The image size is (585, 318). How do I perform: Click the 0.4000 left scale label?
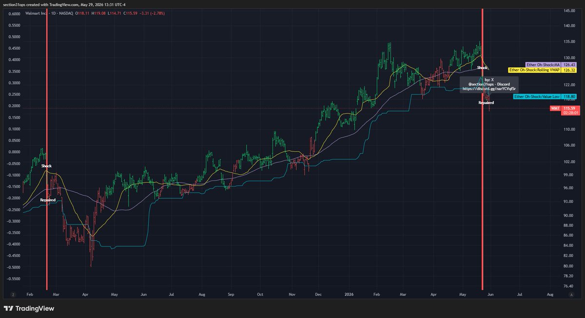pos(15,60)
